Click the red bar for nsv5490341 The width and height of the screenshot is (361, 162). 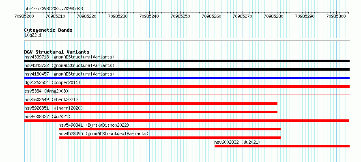tap(170, 129)
